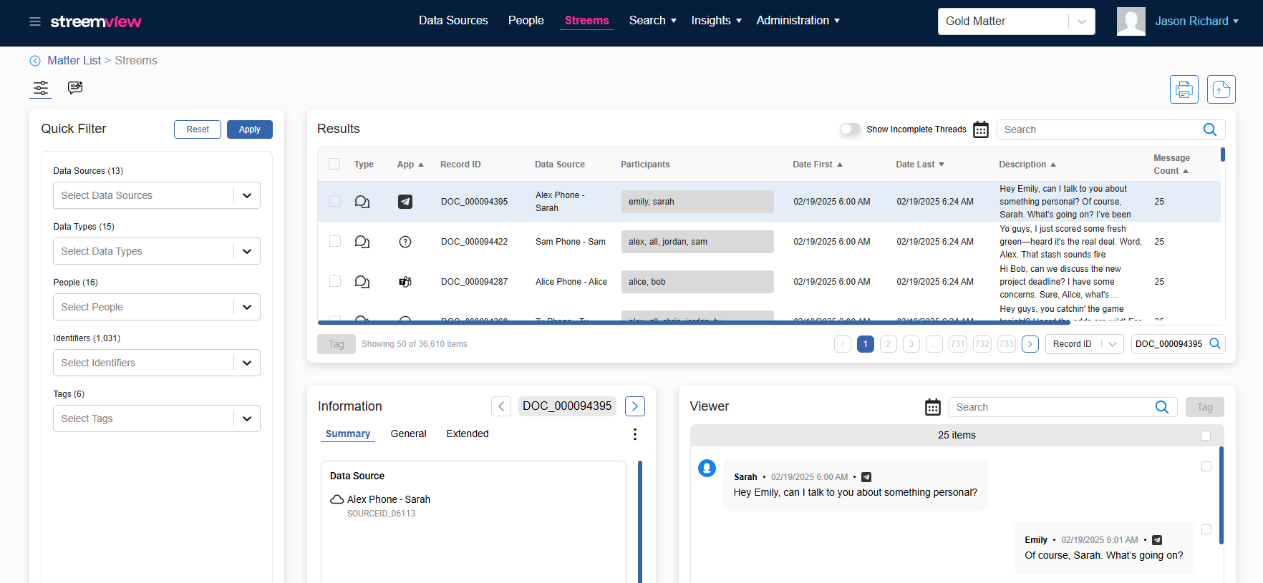
Task: Click the Tag button below Results table
Action: 337,344
